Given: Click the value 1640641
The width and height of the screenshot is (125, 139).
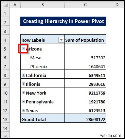Looking at the screenshot, I should (97, 67).
